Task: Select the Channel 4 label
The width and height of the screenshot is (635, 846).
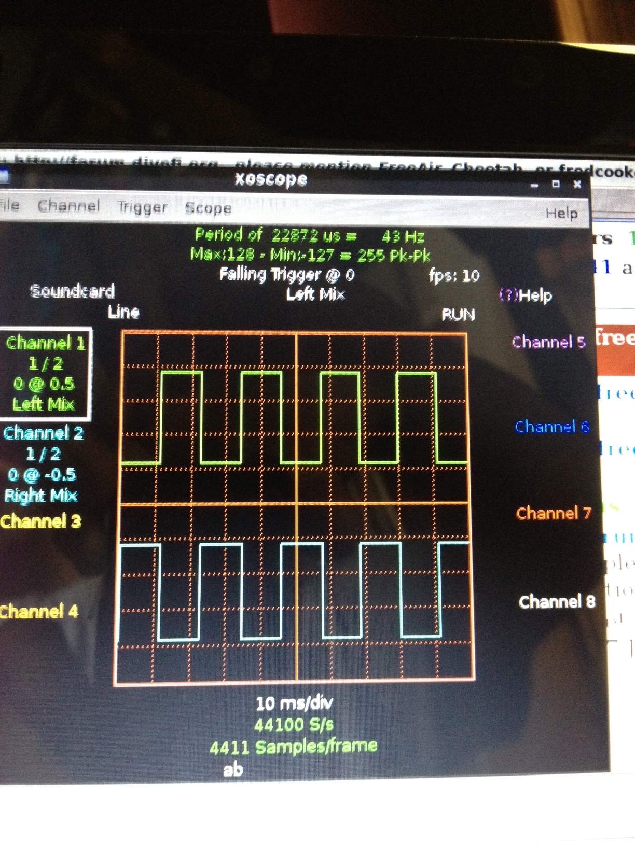Action: [39, 611]
